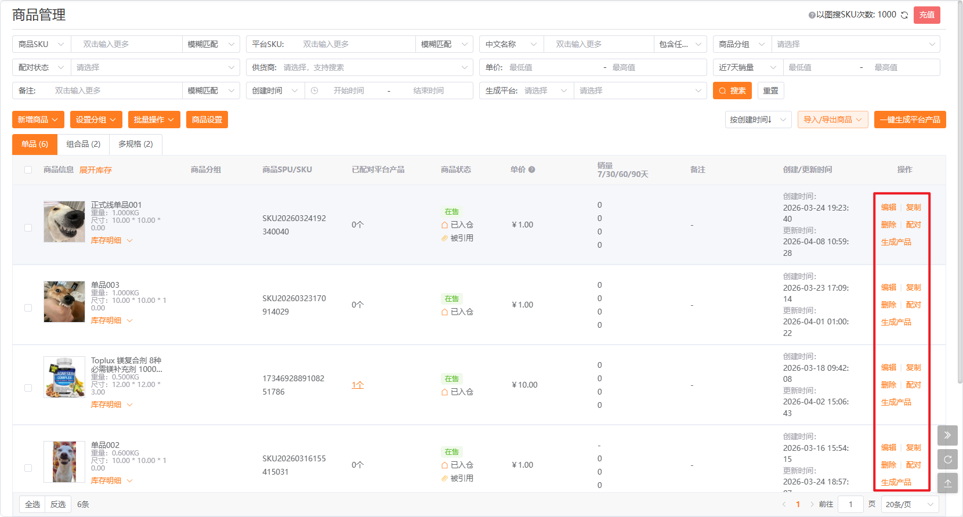
Task: Check the row checkbox for 正式线单品001
Action: pyautogui.click(x=28, y=228)
